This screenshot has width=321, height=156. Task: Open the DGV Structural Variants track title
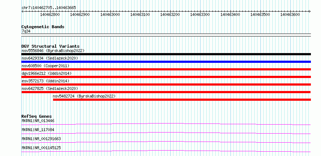50,46
